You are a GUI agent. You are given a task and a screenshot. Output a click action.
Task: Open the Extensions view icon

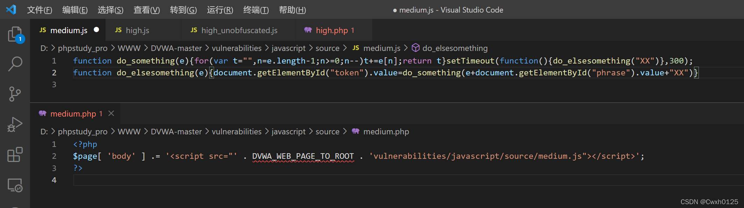pos(15,154)
